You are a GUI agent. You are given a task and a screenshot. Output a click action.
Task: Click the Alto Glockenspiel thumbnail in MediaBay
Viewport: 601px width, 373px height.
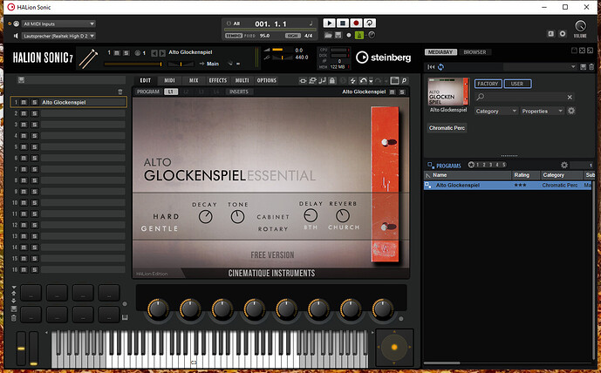tap(448, 92)
